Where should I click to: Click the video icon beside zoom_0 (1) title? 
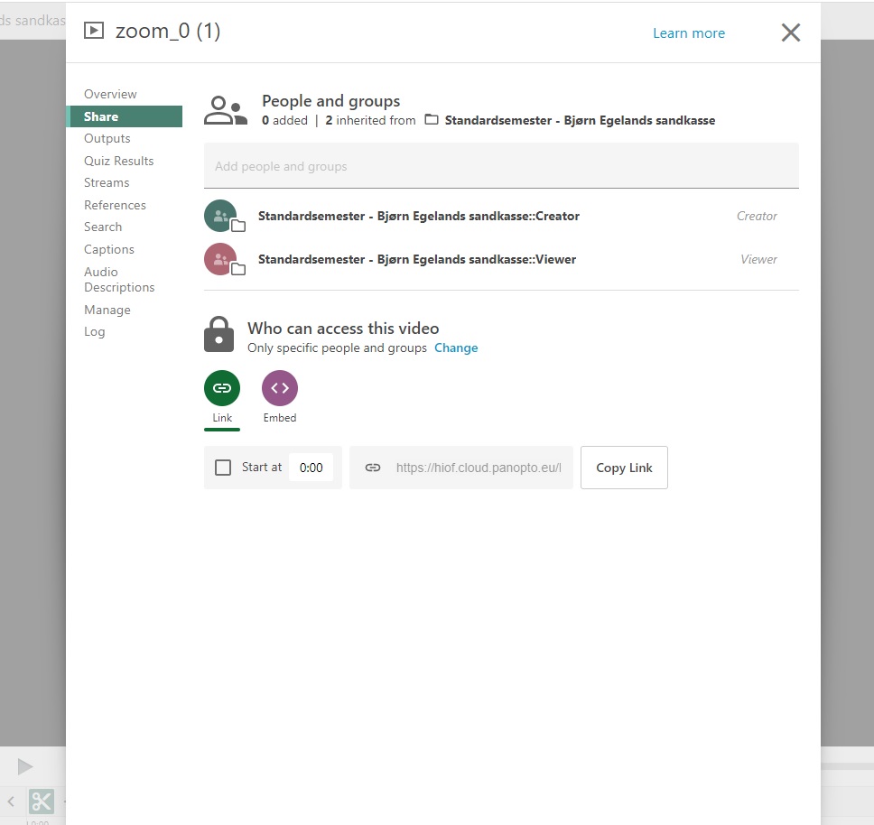point(94,31)
